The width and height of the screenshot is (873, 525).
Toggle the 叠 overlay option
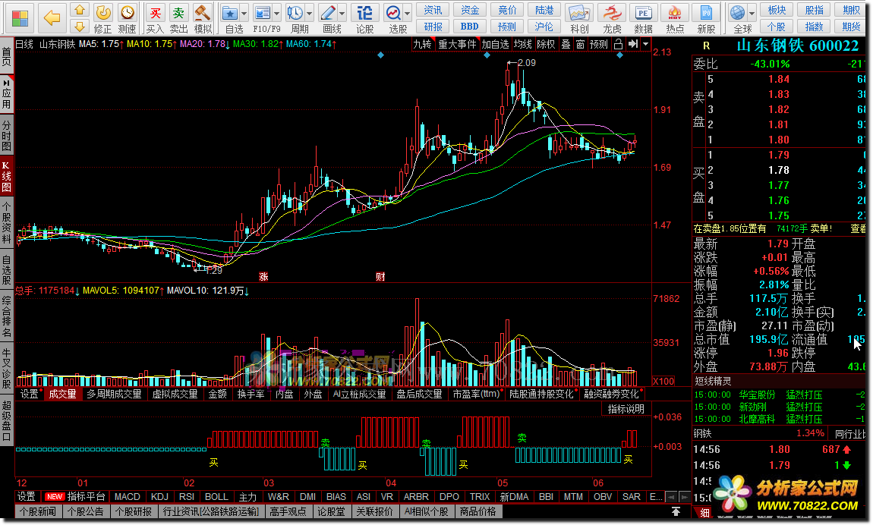(566, 44)
